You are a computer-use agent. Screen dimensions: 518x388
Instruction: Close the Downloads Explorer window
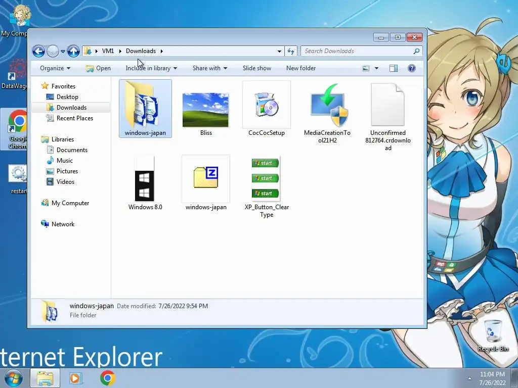click(415, 37)
